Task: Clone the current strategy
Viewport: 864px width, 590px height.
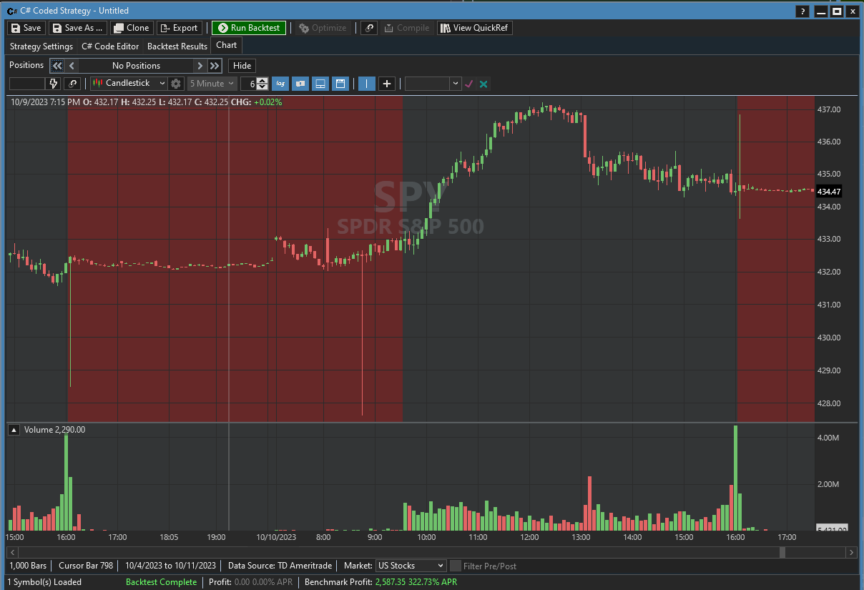Action: click(132, 28)
